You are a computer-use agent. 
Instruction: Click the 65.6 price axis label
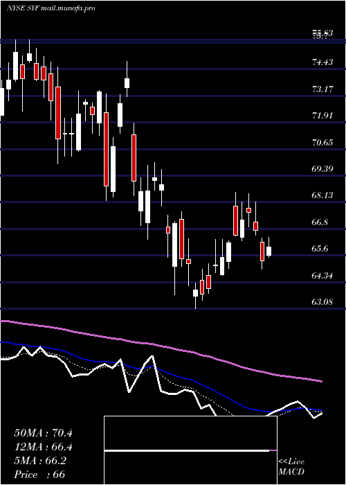point(320,248)
